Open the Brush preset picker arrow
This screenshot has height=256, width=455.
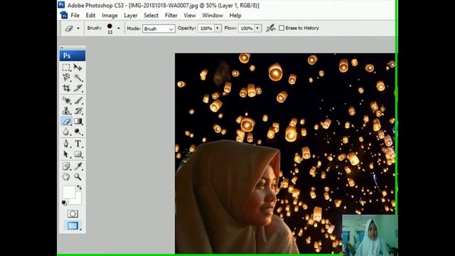[x=119, y=28]
